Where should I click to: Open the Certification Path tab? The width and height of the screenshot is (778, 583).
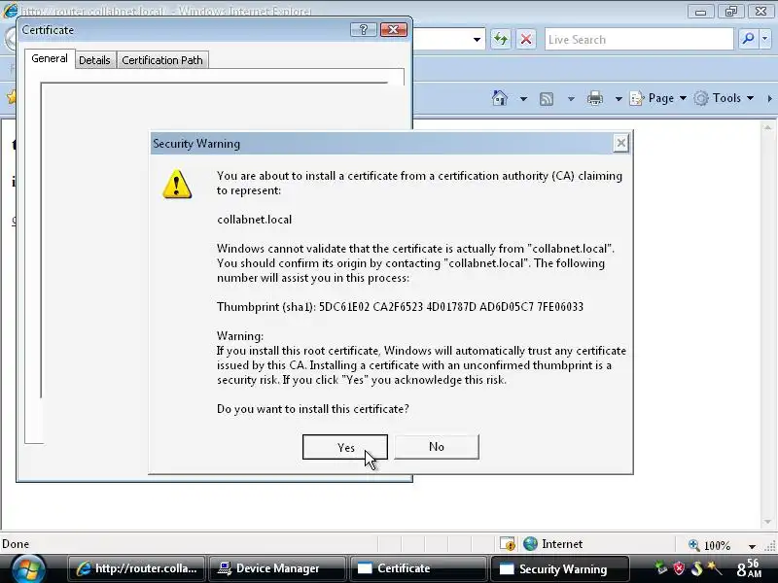pyautogui.click(x=162, y=60)
